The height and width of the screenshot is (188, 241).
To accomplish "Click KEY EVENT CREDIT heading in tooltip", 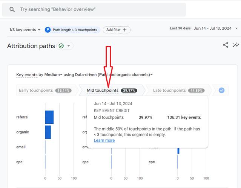I will tap(112, 111).
